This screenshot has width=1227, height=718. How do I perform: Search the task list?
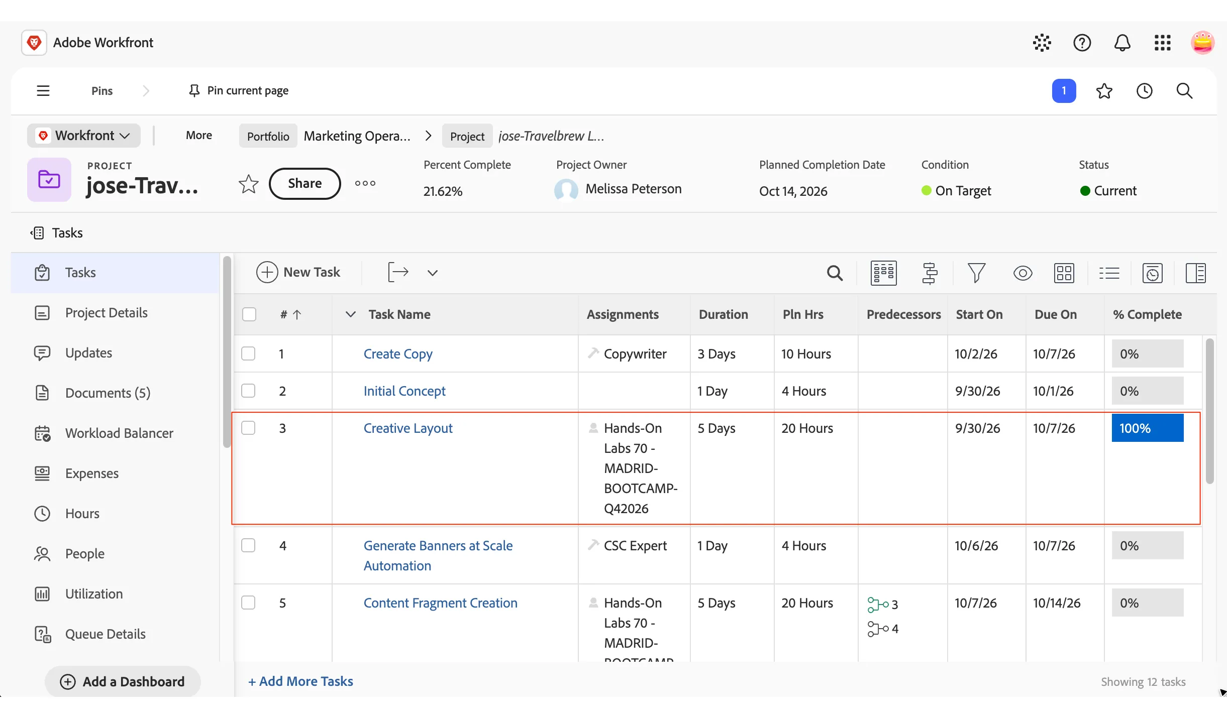coord(835,273)
